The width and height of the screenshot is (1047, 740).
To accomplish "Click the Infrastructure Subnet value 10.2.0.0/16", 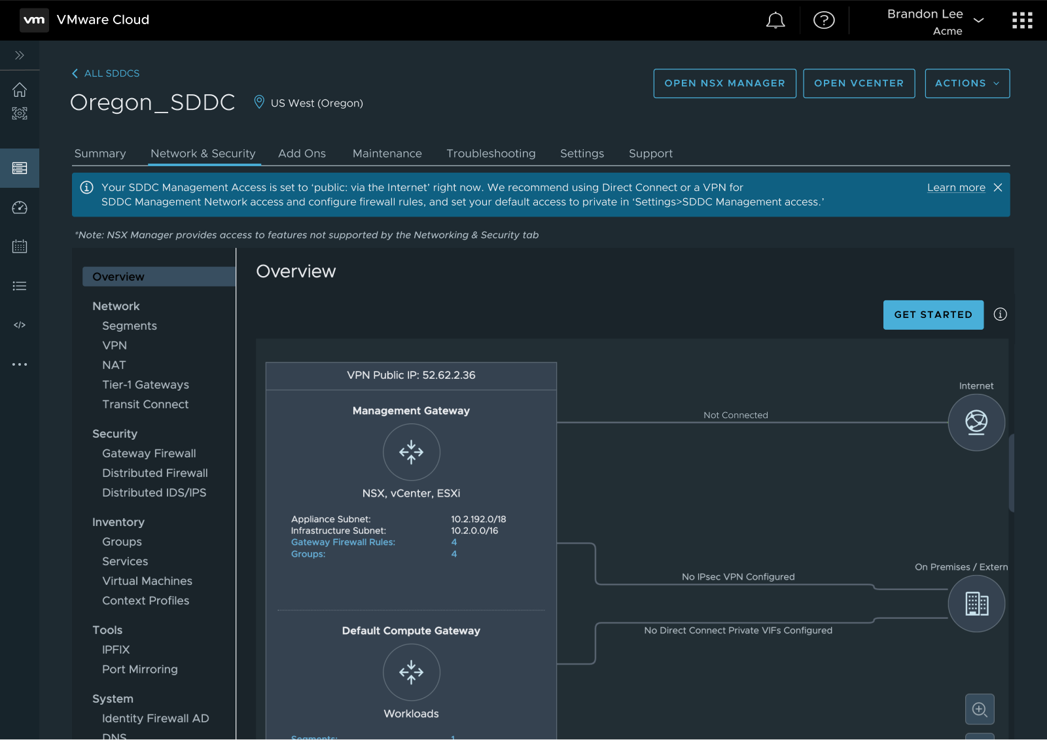I will [474, 531].
